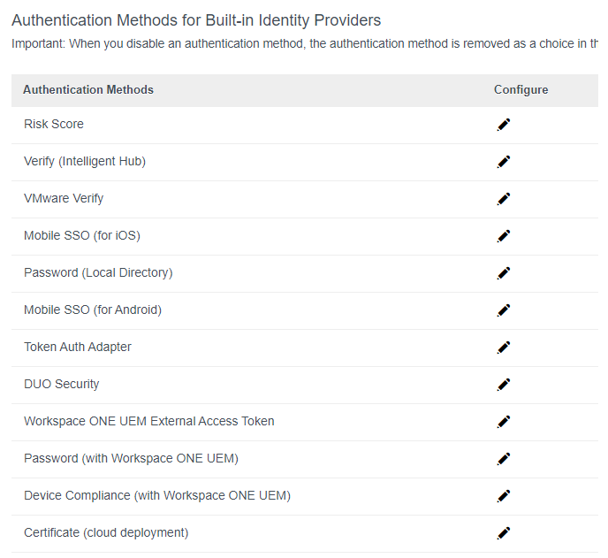Select the VMware Verify row label
The width and height of the screenshot is (608, 558).
point(64,198)
